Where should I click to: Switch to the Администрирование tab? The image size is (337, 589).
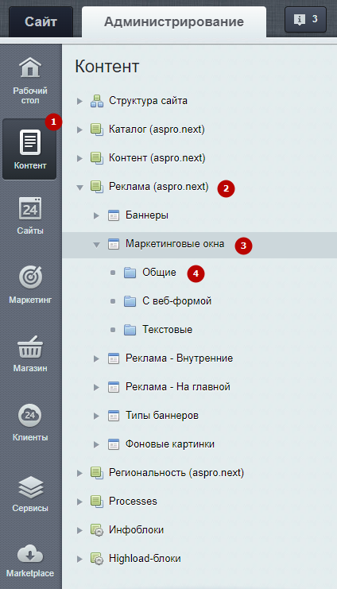[174, 21]
